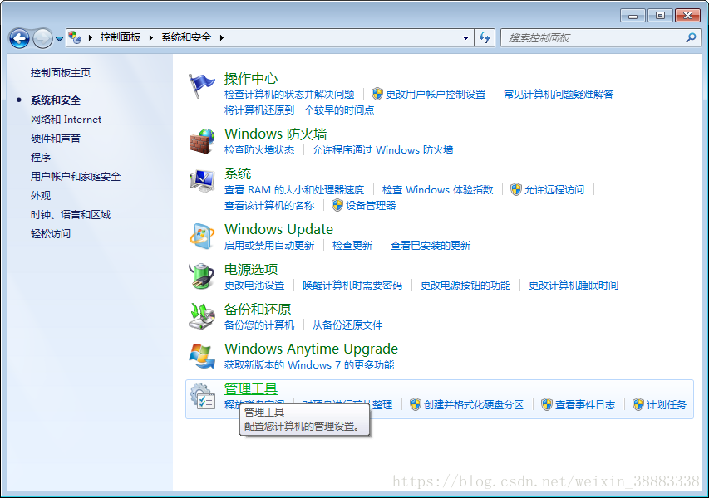Screen dimensions: 709x498
Task: Select 系统和安全 in sidebar
Action: point(56,100)
